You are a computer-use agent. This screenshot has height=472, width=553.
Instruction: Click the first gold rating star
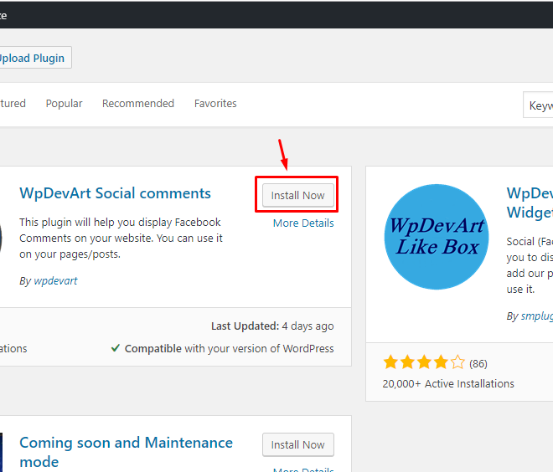(x=390, y=362)
